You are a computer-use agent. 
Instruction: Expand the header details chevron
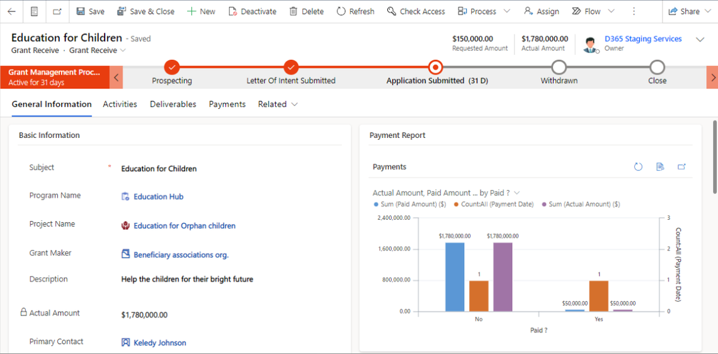coord(700,40)
